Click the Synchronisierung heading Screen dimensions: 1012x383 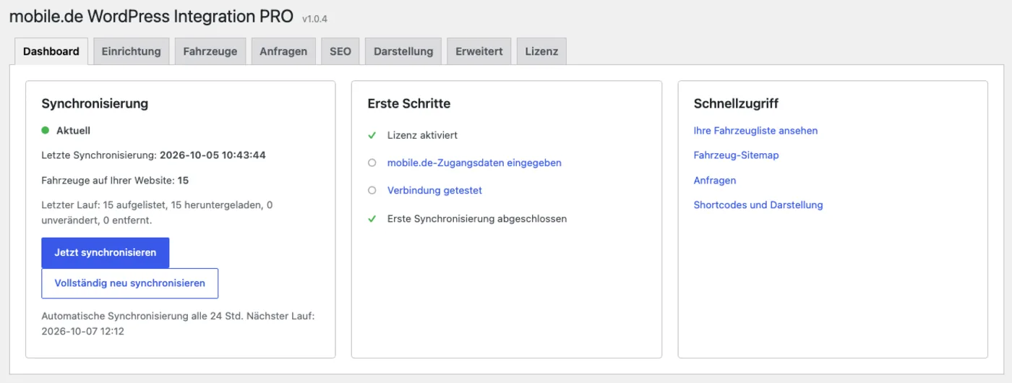(x=95, y=103)
